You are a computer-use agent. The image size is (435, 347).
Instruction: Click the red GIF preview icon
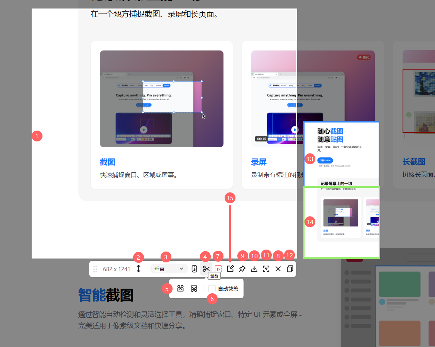tap(218, 269)
